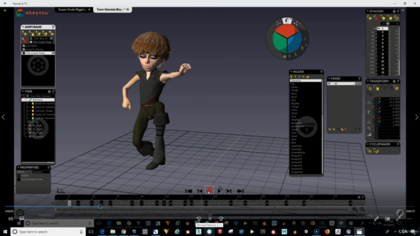Click the red delete icon in Anim Bank
The width and height of the screenshot is (420, 236).
[x=25, y=41]
